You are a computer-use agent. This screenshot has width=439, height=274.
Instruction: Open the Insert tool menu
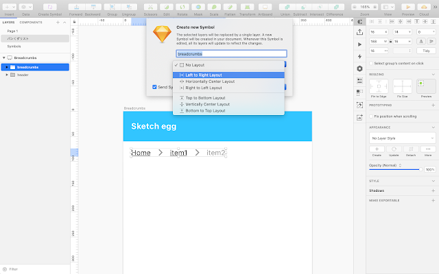point(9,7)
